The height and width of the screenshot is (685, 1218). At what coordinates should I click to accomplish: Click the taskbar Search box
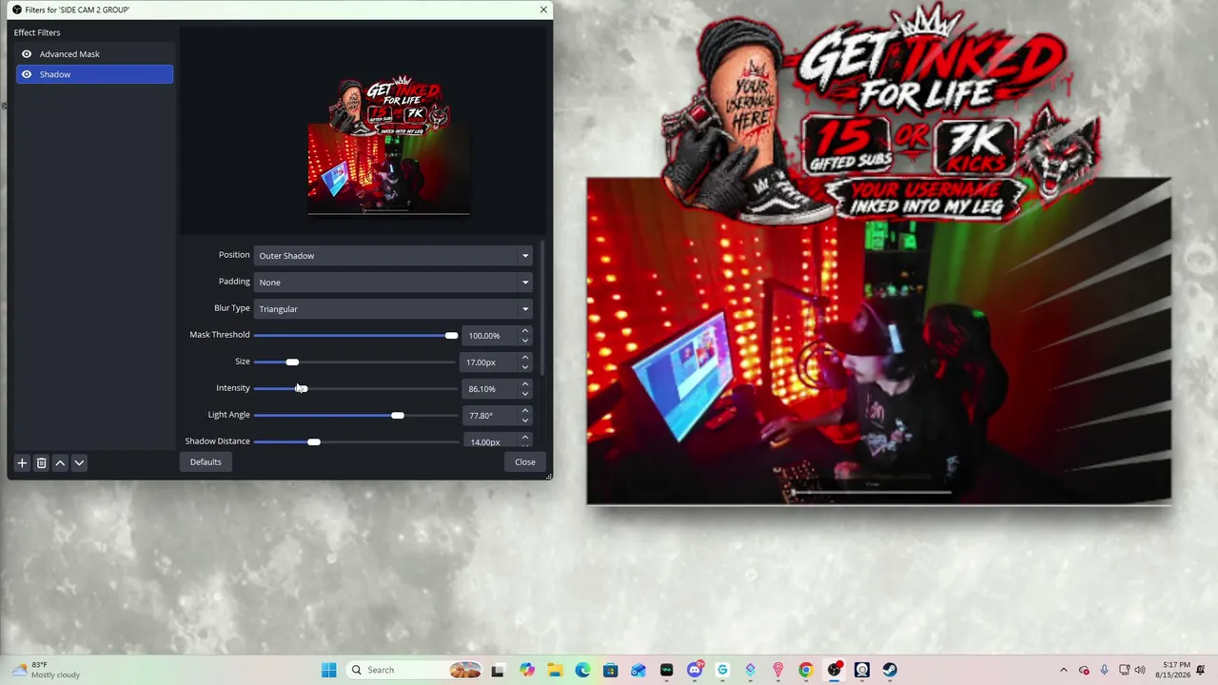(x=413, y=670)
